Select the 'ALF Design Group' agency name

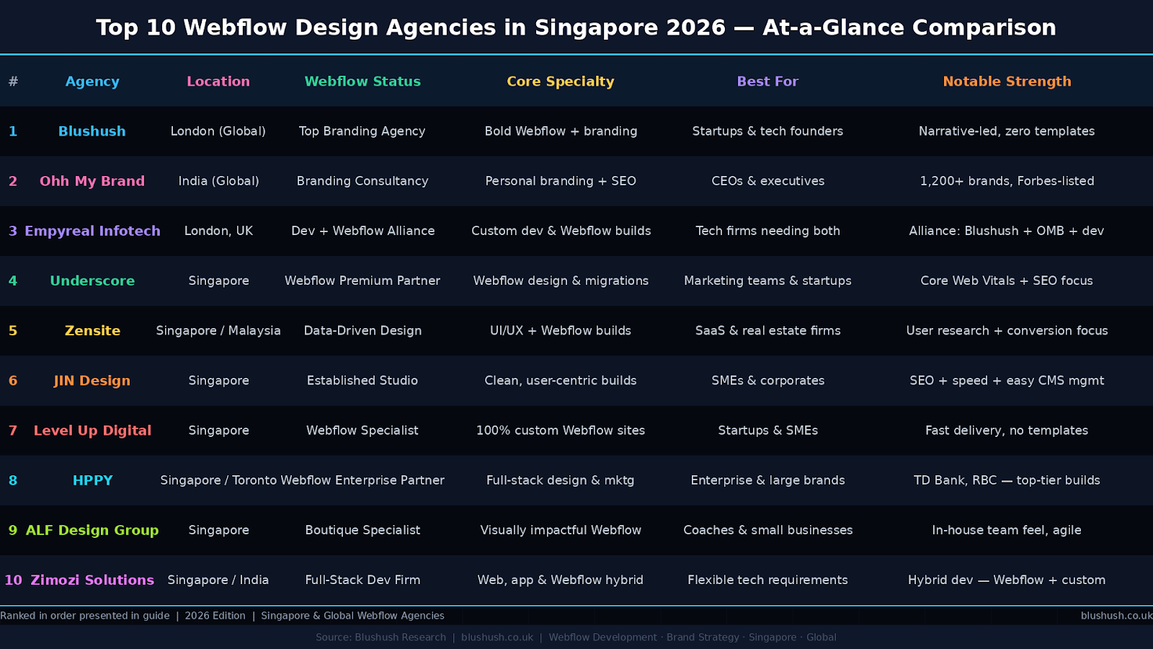tap(92, 530)
